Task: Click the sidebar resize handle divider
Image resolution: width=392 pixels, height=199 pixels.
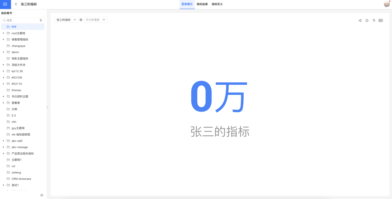Action: pyautogui.click(x=47, y=107)
